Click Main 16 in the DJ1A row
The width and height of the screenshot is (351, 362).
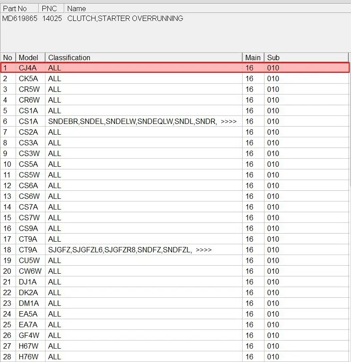(x=249, y=282)
